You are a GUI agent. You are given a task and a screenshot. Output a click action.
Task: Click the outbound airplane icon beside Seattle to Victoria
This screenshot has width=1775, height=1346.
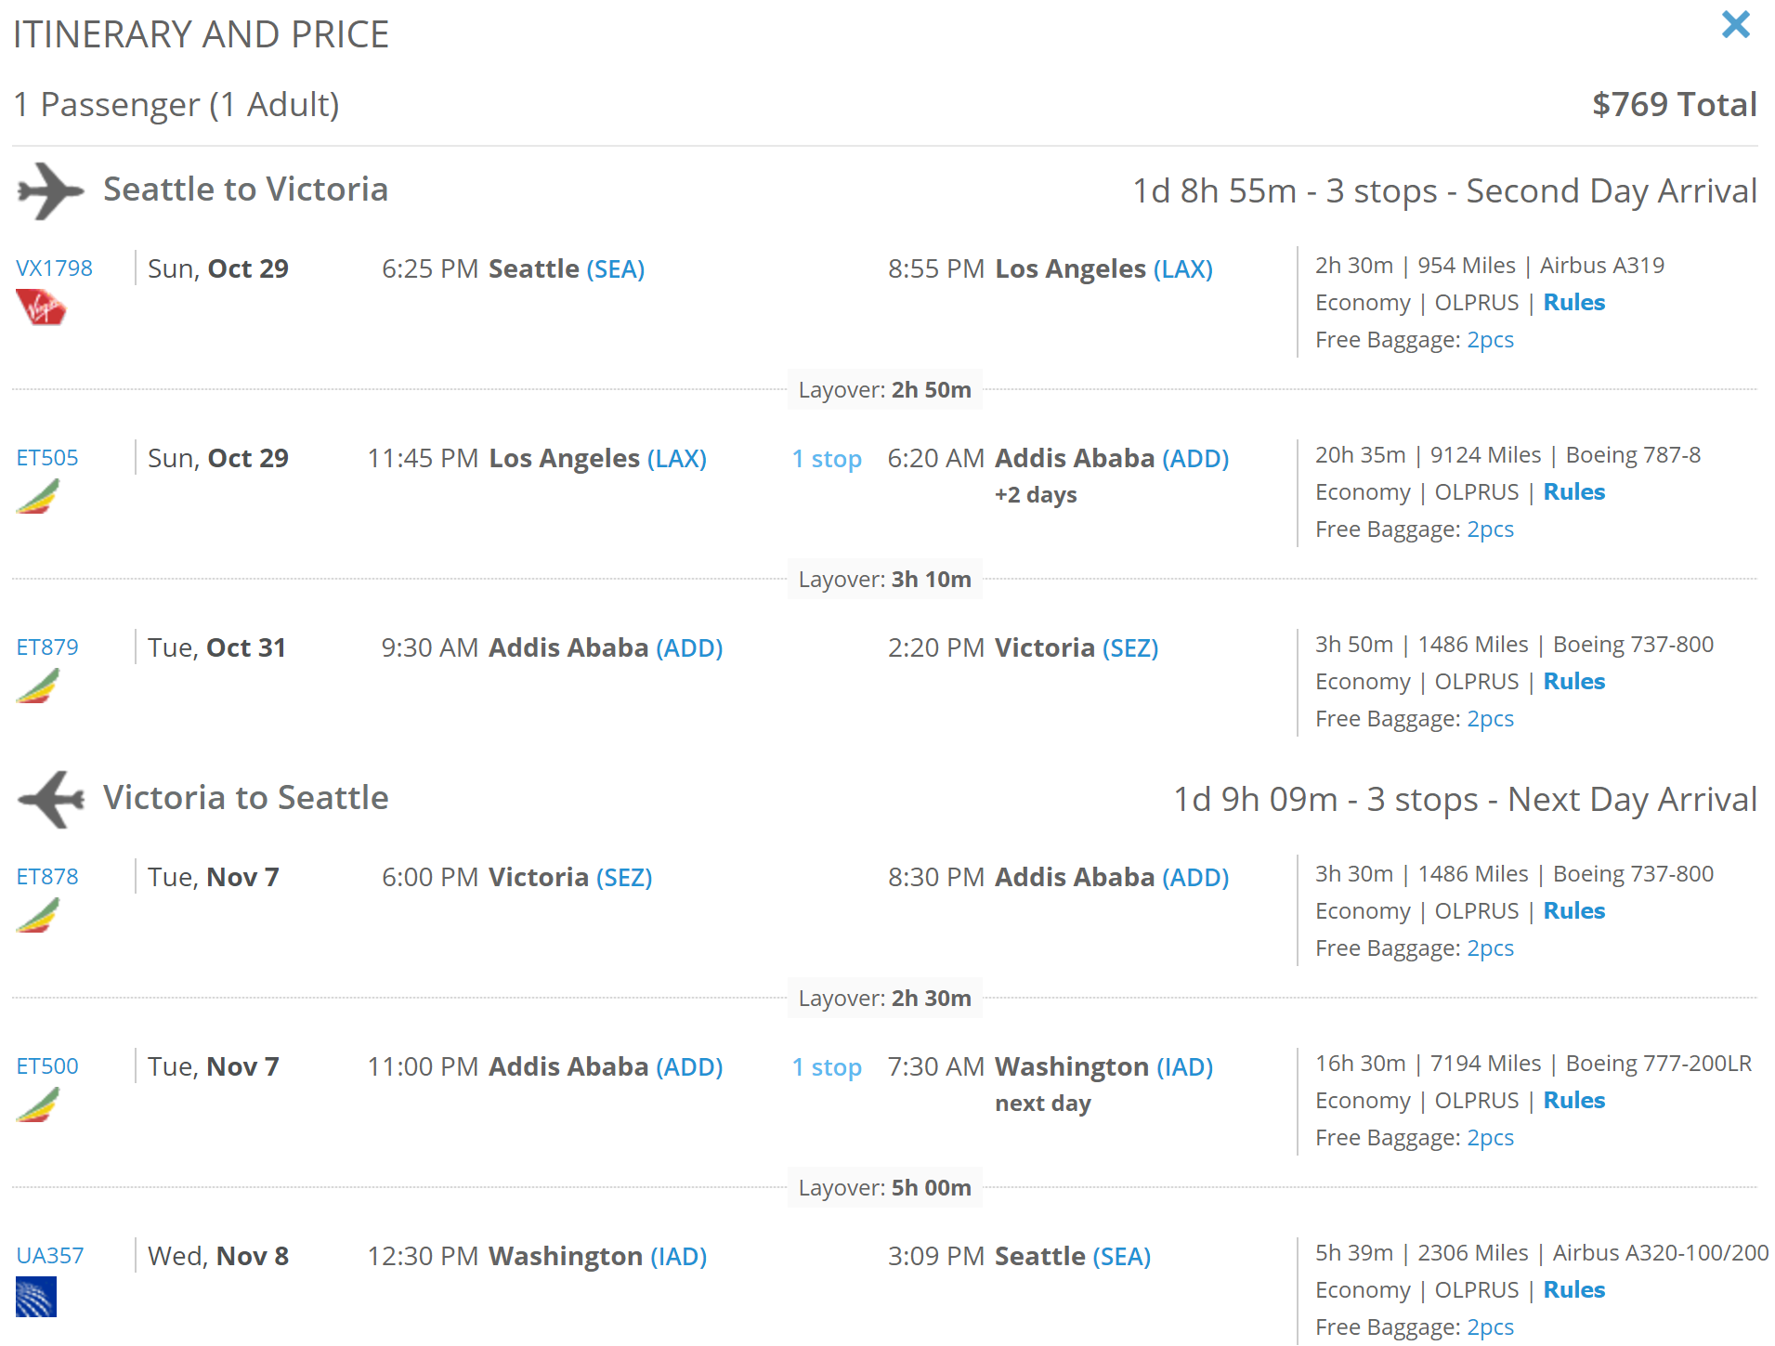pos(51,190)
